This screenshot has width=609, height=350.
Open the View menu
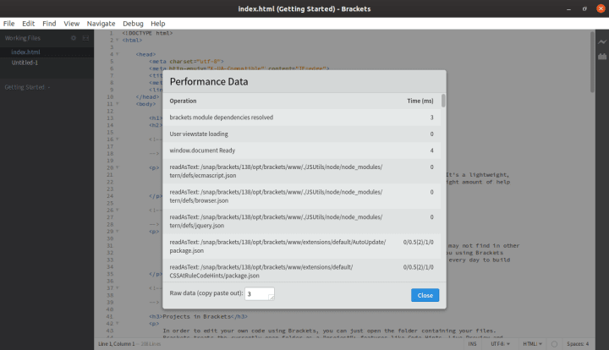click(x=71, y=24)
